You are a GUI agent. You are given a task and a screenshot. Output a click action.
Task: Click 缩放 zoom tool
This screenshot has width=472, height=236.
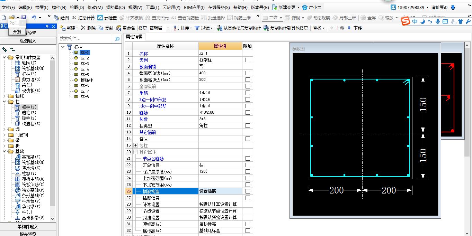386,18
